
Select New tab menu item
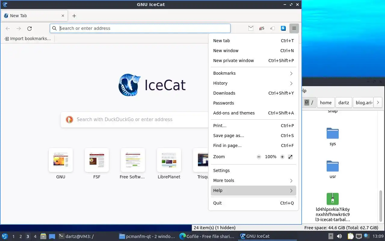pos(253,41)
